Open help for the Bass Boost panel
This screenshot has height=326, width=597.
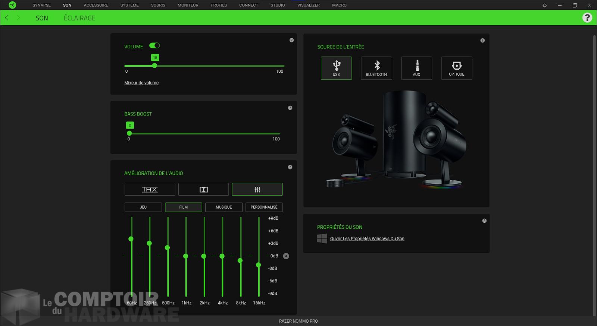tap(290, 108)
